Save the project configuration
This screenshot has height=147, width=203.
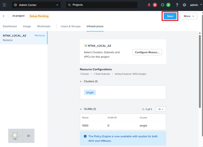coord(170,16)
